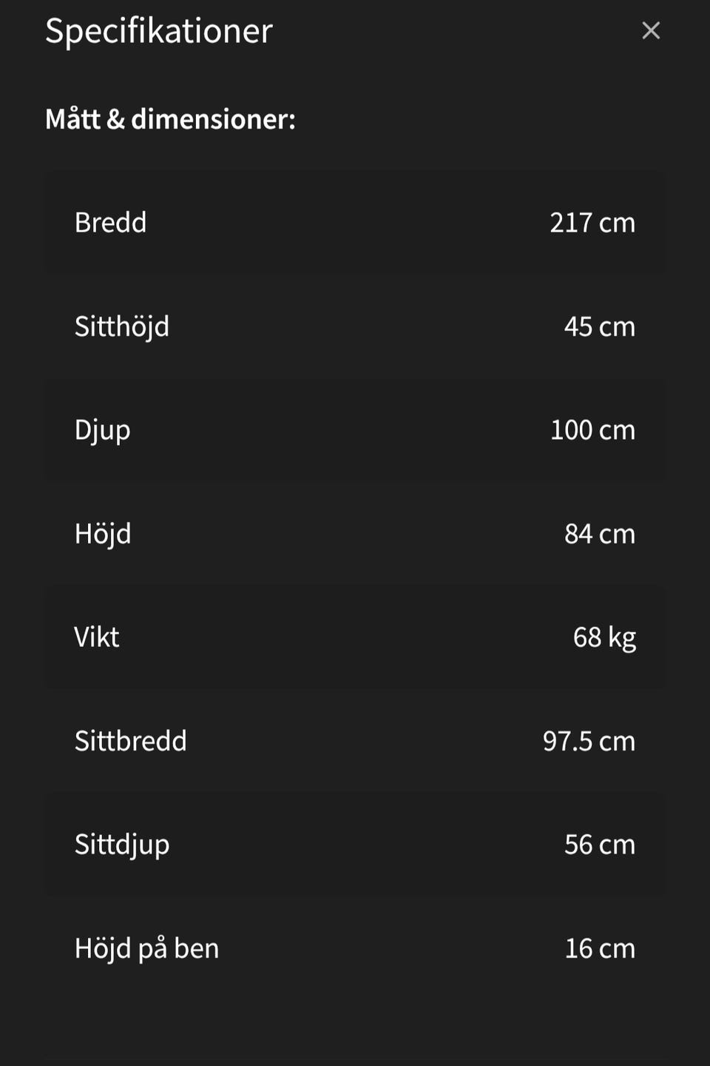
Task: Click the Djup row label
Action: point(102,430)
